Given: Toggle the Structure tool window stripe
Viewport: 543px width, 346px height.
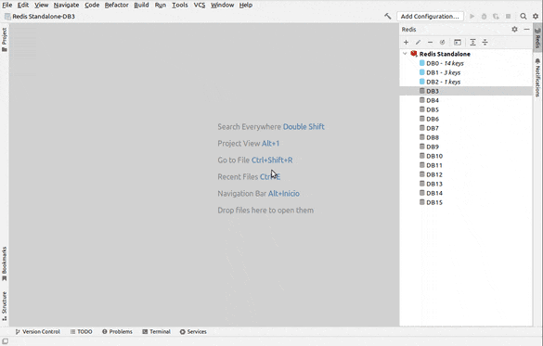Looking at the screenshot, I should [5, 306].
